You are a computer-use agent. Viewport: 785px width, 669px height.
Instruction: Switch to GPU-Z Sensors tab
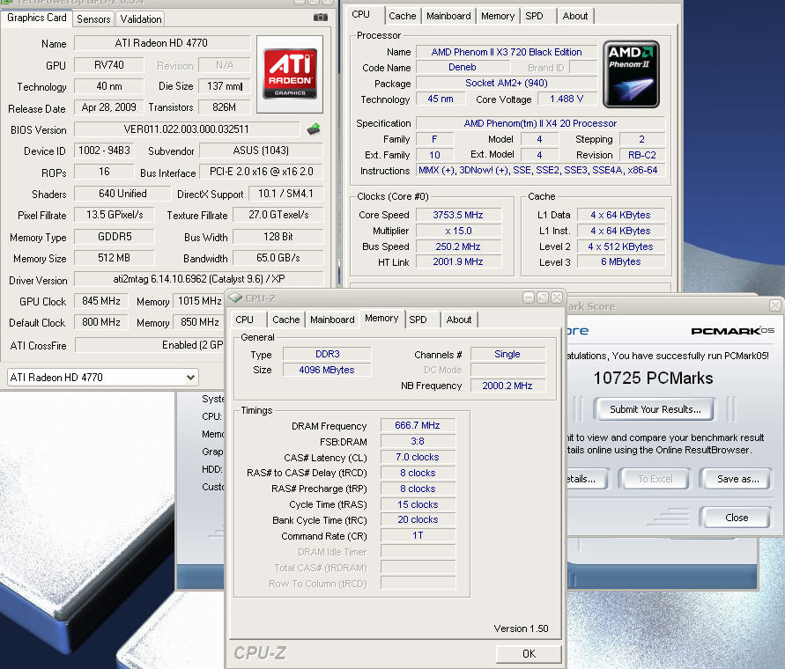(93, 19)
